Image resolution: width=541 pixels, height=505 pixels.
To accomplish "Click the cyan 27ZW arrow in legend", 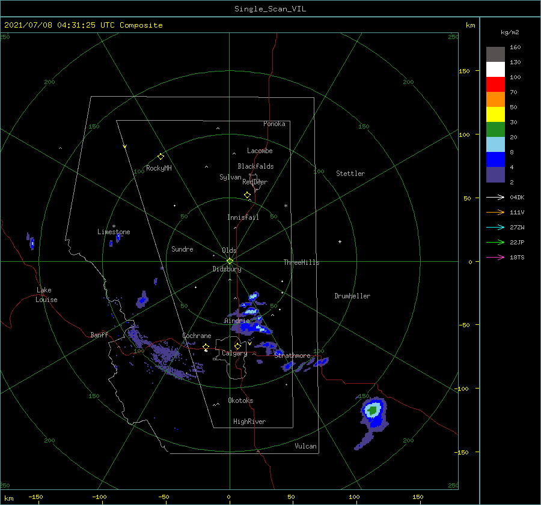I will (x=495, y=227).
